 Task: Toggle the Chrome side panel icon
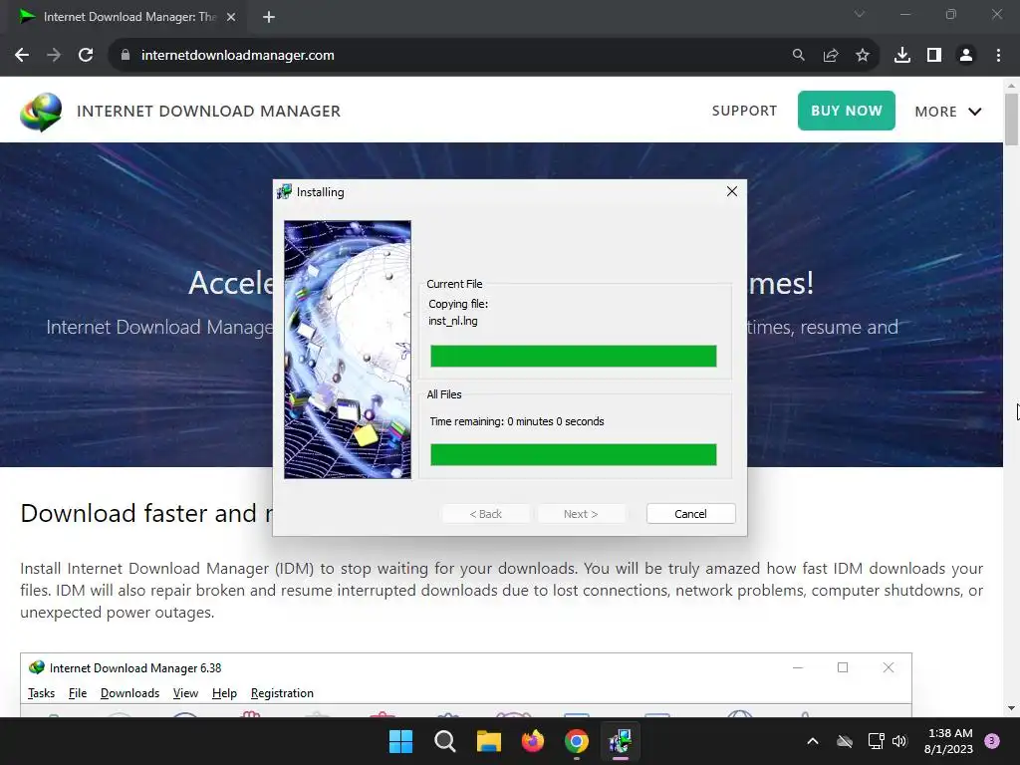(x=934, y=56)
